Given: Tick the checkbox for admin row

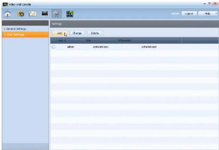Looking at the screenshot, I should point(53,47).
